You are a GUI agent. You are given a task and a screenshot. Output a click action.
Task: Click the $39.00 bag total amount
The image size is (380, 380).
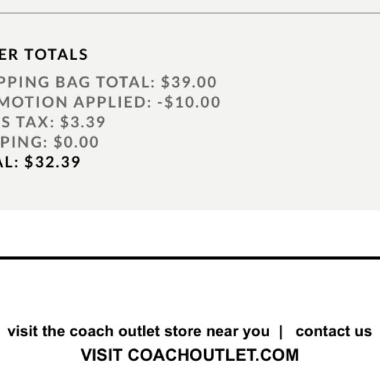[x=189, y=82]
